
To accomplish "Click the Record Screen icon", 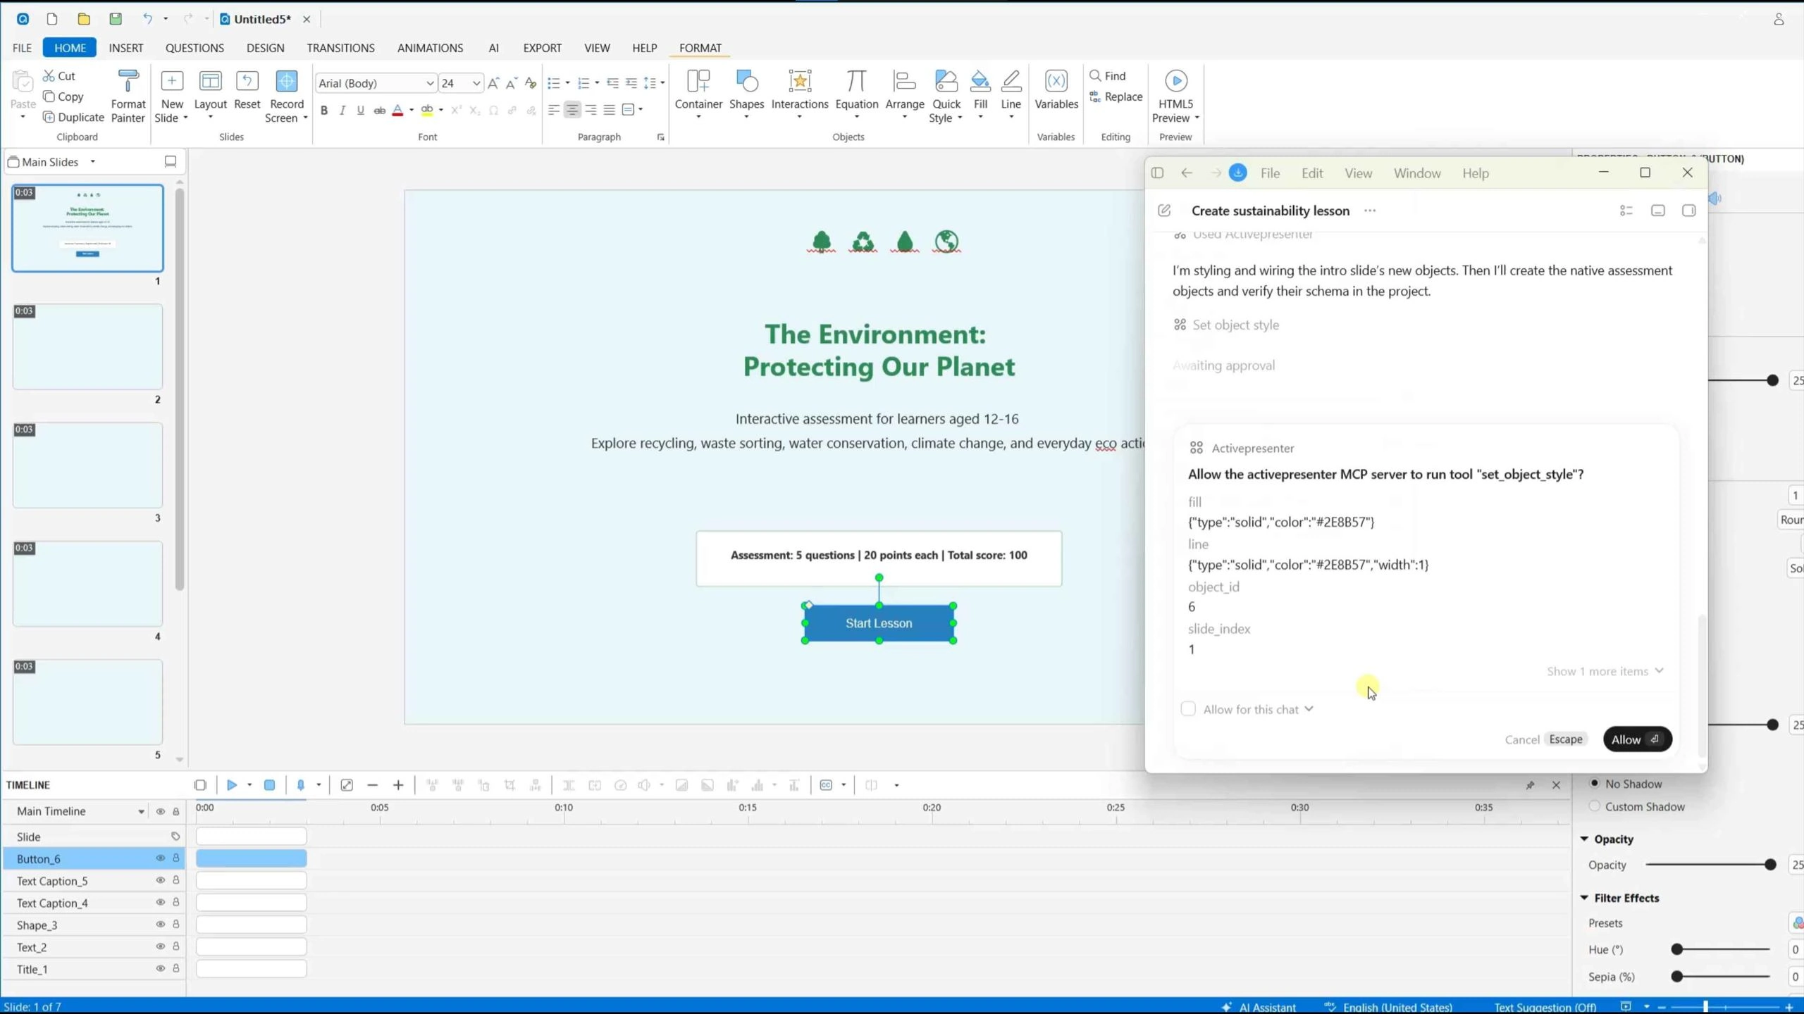I will pos(286,82).
